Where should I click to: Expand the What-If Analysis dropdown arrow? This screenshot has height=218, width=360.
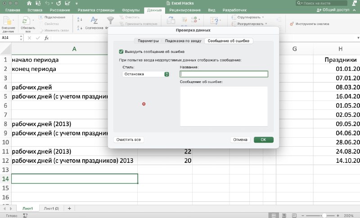(x=220, y=20)
